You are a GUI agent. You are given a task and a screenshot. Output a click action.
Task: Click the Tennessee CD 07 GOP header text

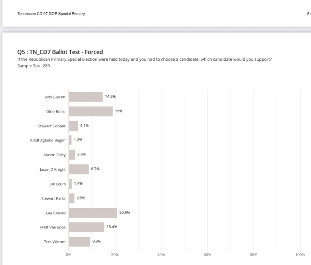pyautogui.click(x=51, y=14)
